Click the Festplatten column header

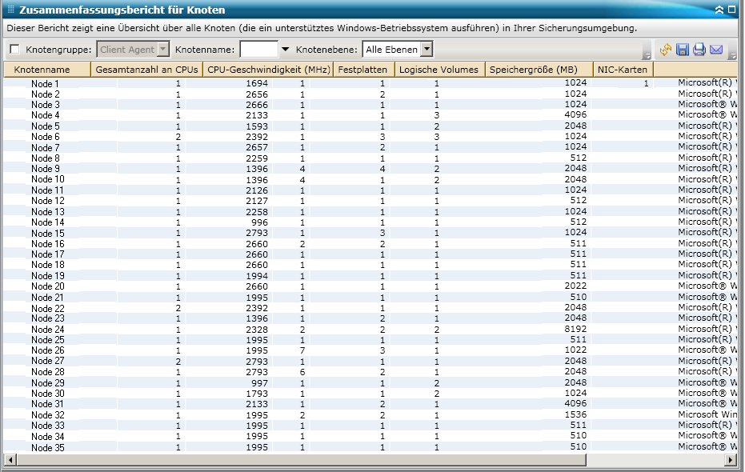tap(363, 70)
